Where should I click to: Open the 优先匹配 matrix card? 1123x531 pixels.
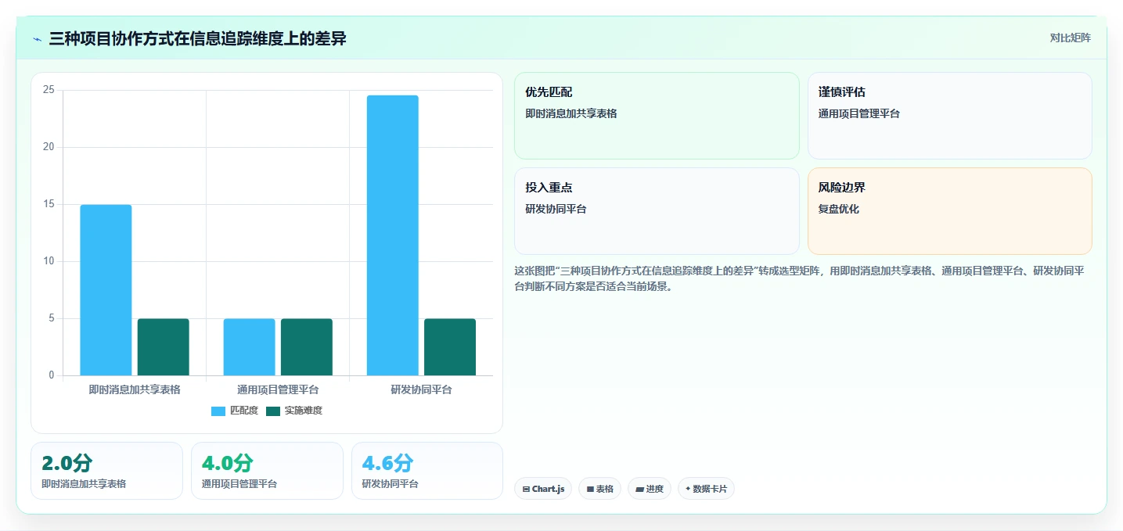[657, 116]
